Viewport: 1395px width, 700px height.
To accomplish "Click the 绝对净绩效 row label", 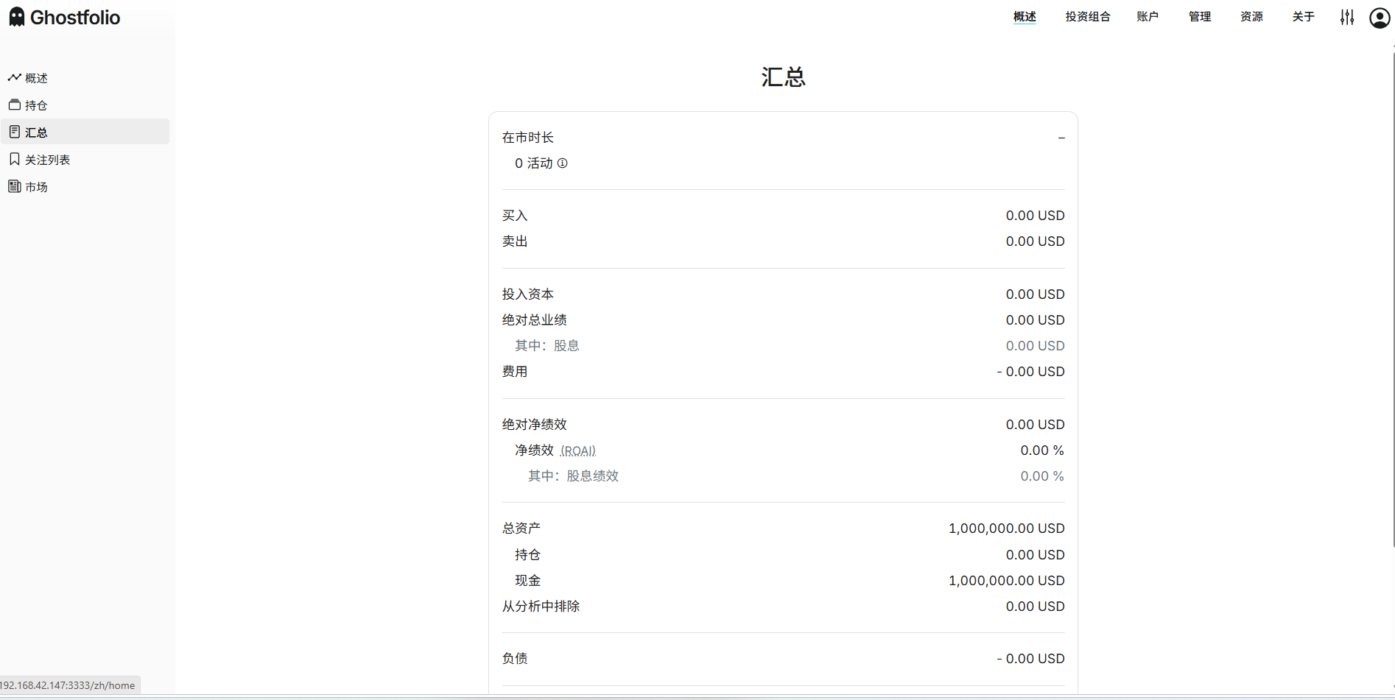I will coord(535,425).
